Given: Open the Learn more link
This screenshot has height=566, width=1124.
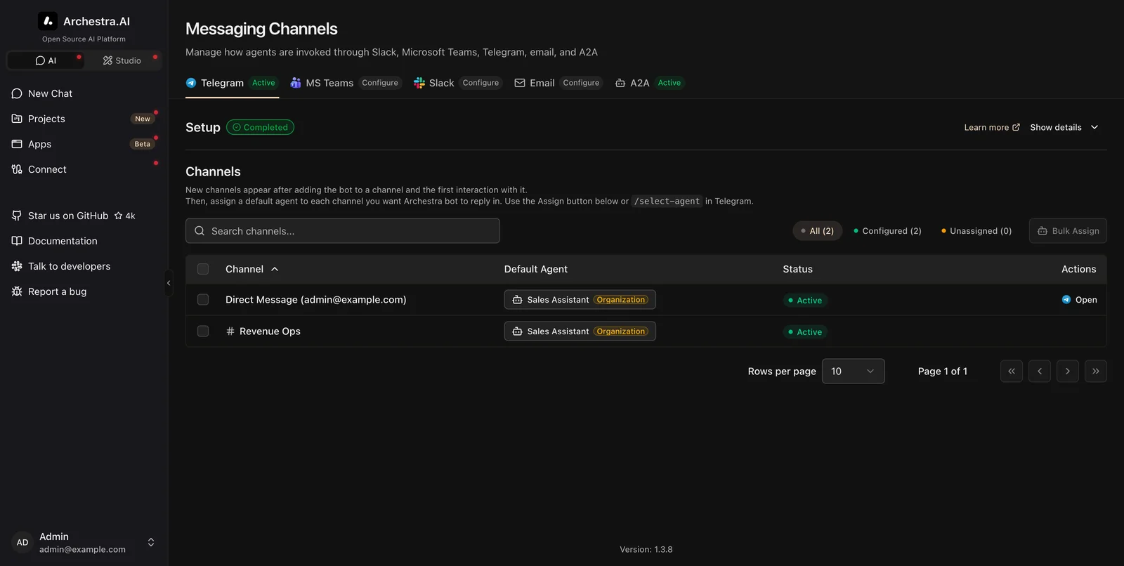Looking at the screenshot, I should tap(992, 127).
